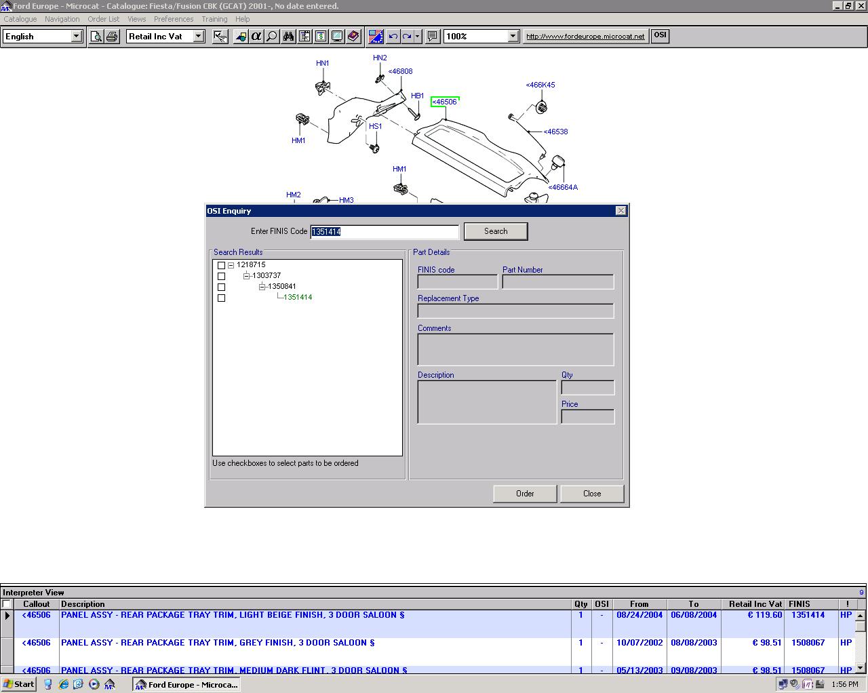Collapse the 1350841 tree node

pyautogui.click(x=262, y=287)
